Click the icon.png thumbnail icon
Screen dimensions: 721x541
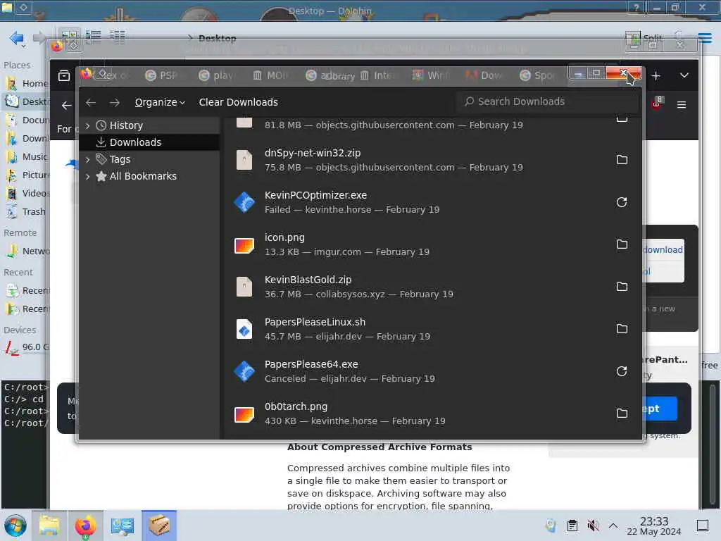coord(244,245)
